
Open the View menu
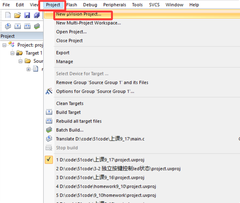tap(34, 5)
